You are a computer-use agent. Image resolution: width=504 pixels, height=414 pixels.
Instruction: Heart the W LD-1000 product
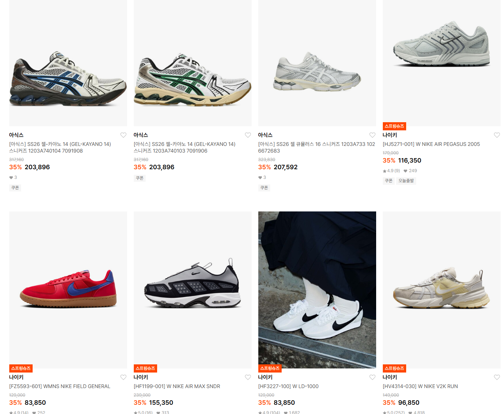[372, 377]
